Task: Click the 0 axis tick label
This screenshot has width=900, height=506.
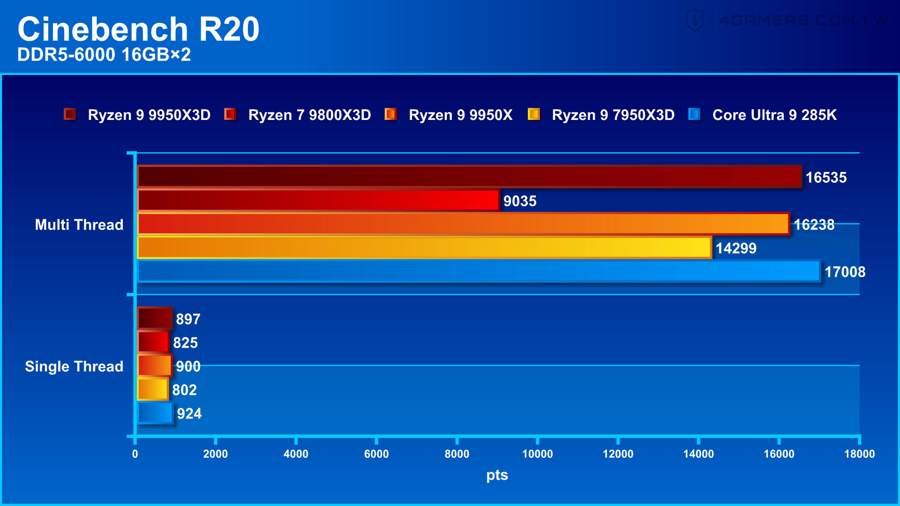Action: tap(135, 454)
